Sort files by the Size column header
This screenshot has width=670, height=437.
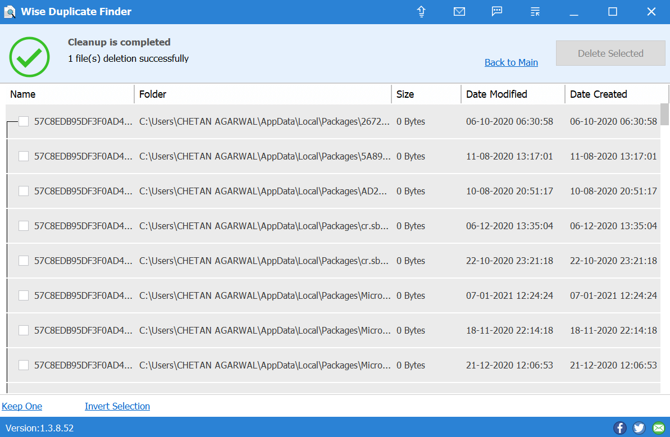pos(406,94)
